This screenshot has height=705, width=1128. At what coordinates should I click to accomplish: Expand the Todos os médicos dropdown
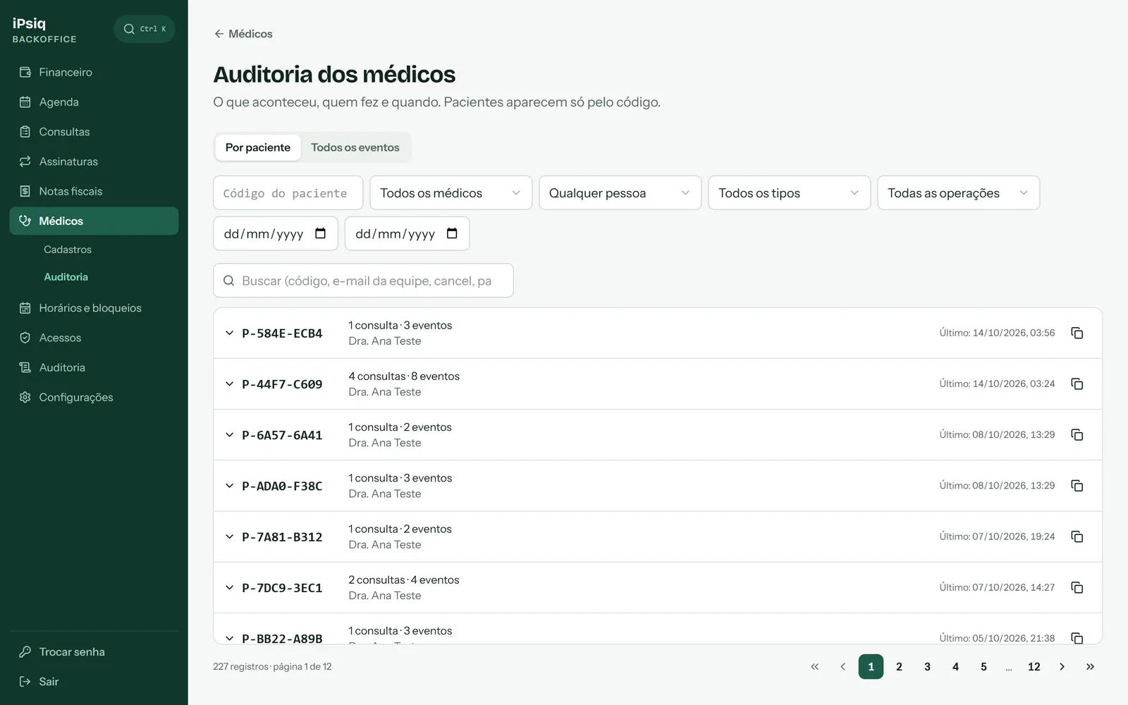[x=450, y=192]
